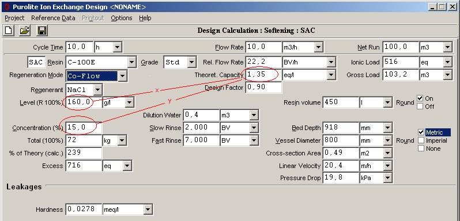460x221 pixels.
Task: Open the Level unit dropdown (g/l)
Action: point(129,102)
